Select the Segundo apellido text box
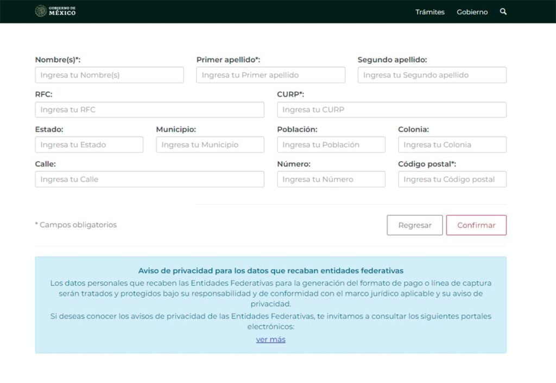 coord(432,75)
